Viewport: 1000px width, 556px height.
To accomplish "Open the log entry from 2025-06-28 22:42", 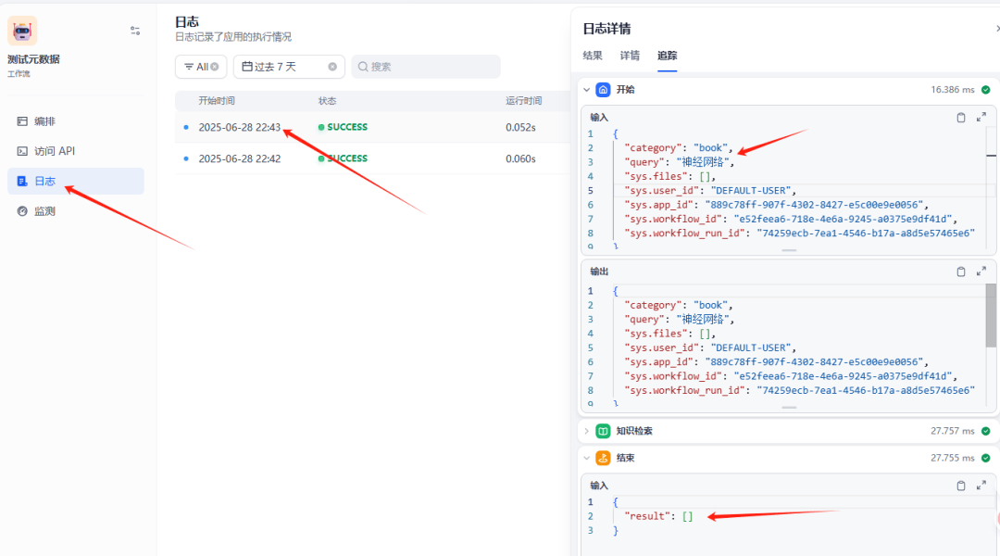I will click(x=240, y=158).
